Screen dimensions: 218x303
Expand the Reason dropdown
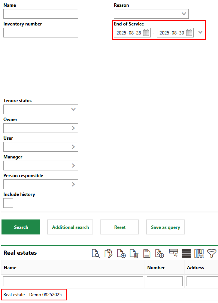[184, 14]
